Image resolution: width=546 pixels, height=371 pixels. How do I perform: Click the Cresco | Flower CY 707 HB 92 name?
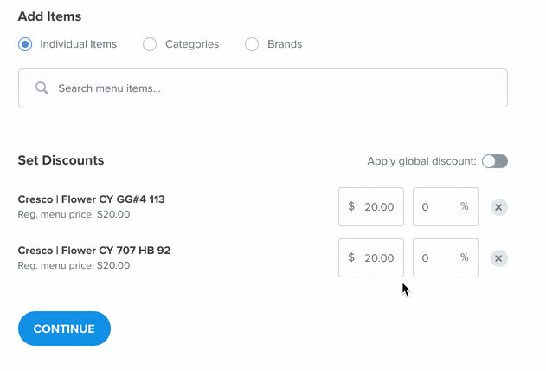94,251
